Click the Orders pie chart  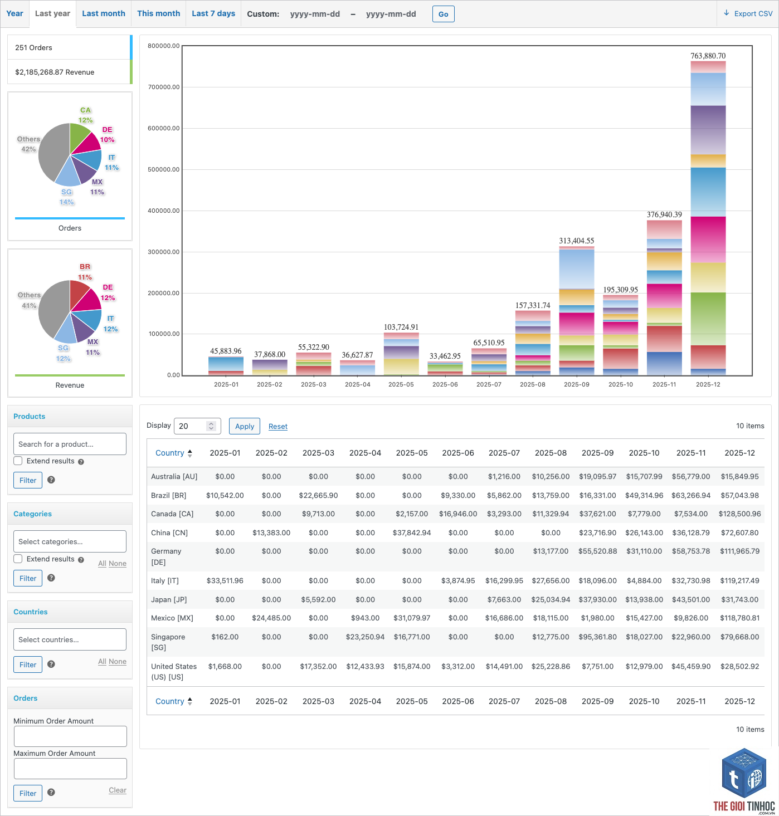click(x=70, y=155)
